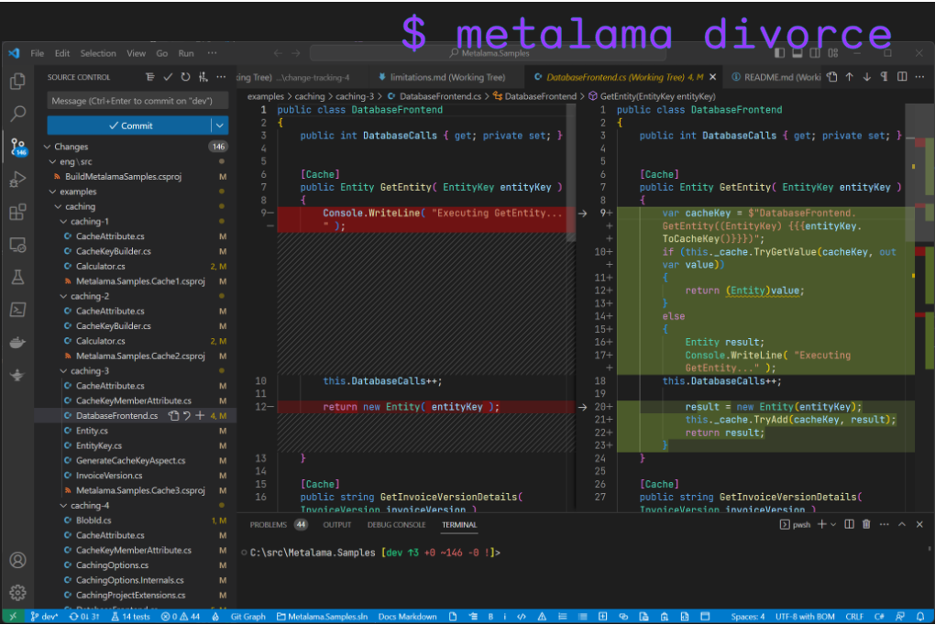Open Source Control more actions ellipsis
The height and width of the screenshot is (625, 935).
tap(221, 77)
